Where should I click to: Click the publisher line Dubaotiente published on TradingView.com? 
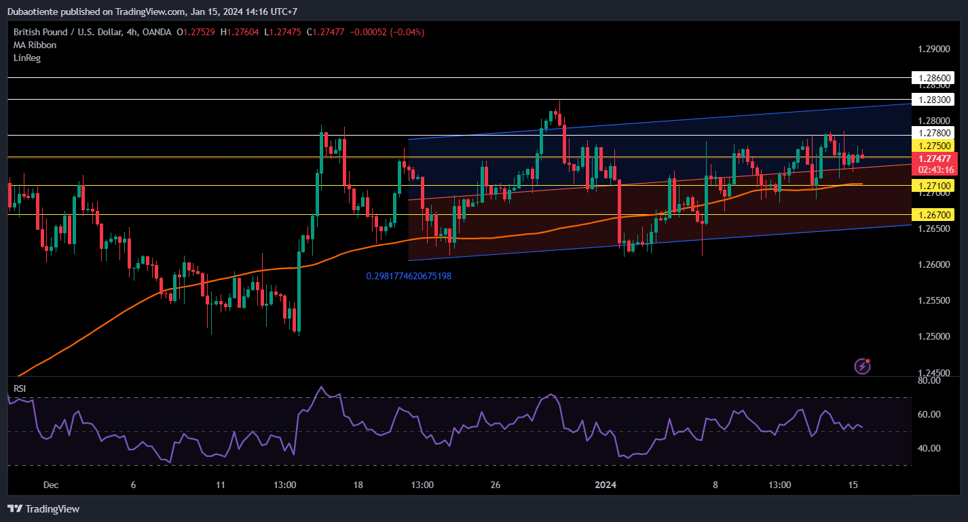152,12
